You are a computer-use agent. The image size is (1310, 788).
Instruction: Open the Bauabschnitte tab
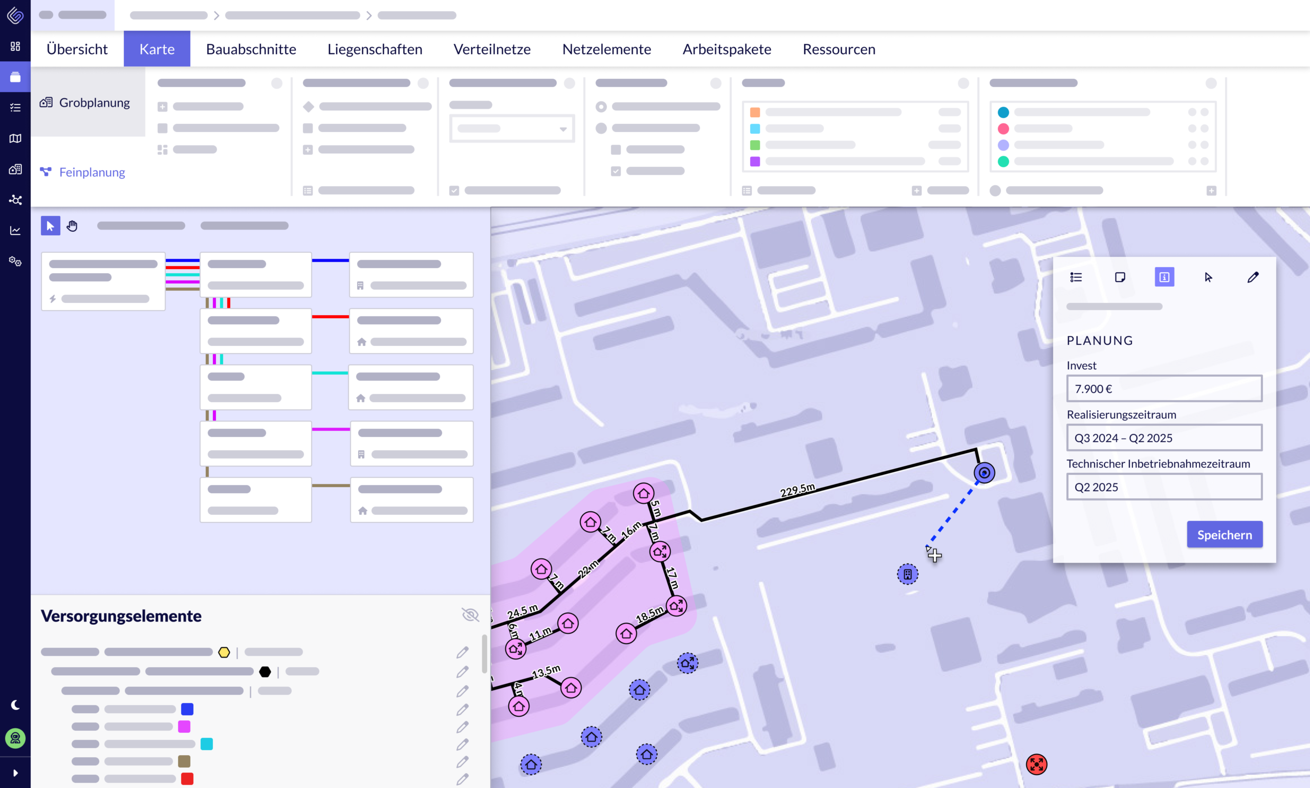tap(251, 49)
